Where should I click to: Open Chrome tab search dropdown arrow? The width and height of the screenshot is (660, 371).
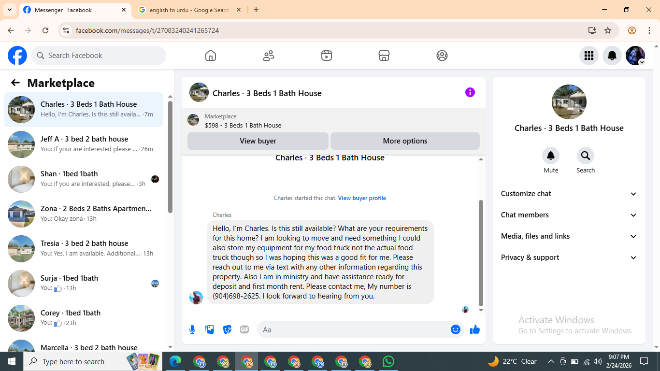point(9,10)
